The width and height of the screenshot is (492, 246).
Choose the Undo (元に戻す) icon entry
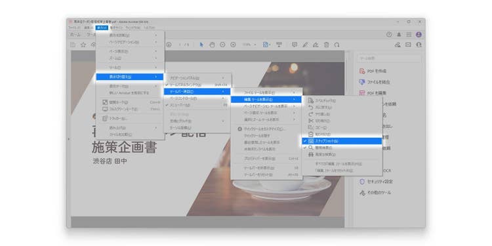(342, 108)
